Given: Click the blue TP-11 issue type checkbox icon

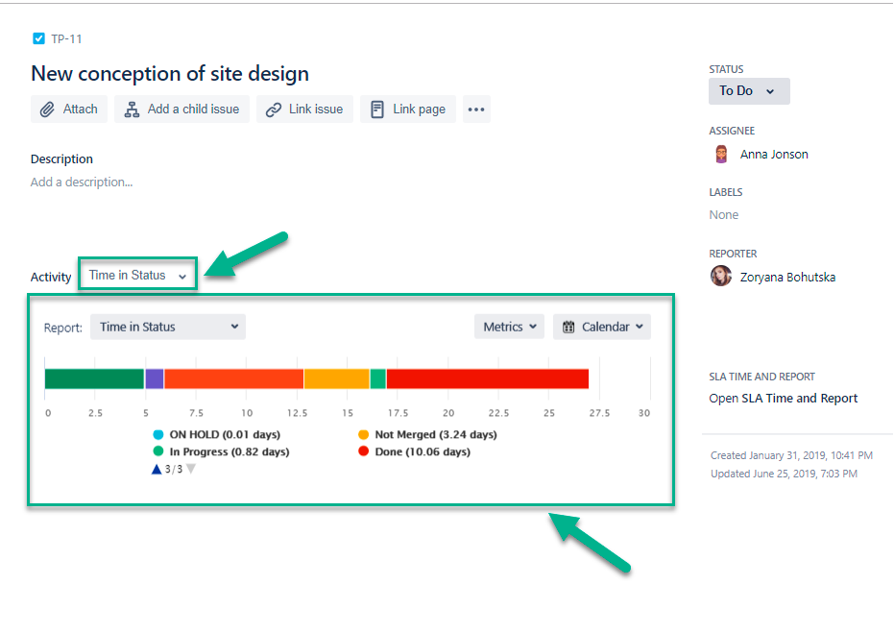Looking at the screenshot, I should tap(38, 38).
